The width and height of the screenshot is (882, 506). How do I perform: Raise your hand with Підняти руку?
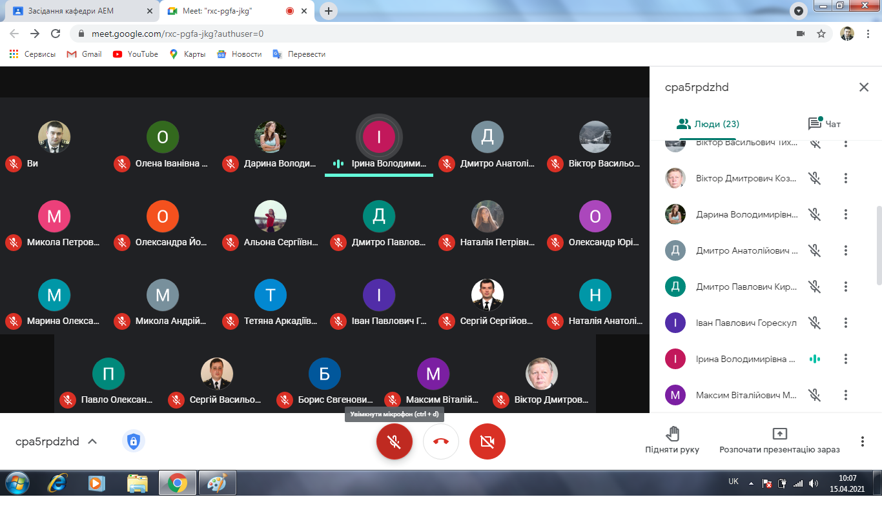tap(672, 441)
